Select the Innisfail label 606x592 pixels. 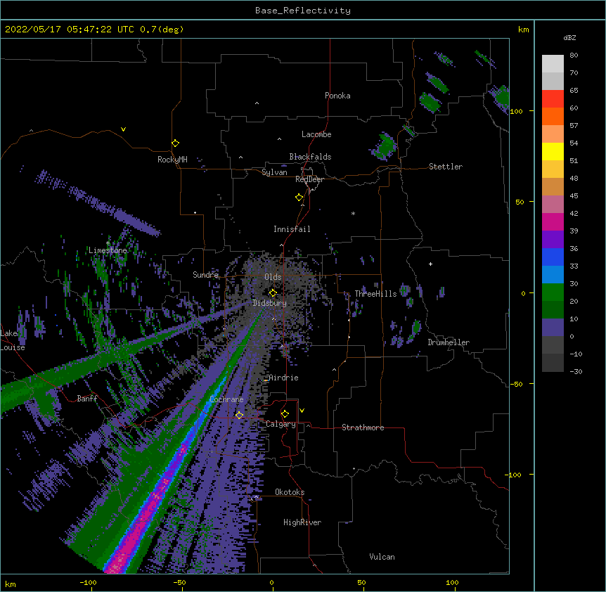292,229
